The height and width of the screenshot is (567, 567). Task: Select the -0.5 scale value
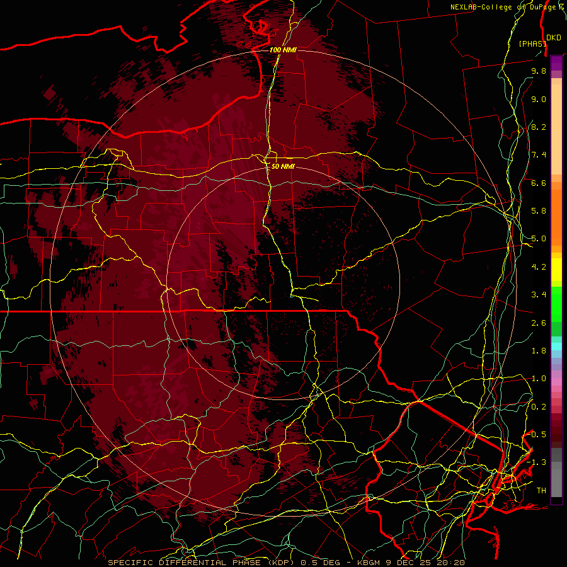coord(537,434)
